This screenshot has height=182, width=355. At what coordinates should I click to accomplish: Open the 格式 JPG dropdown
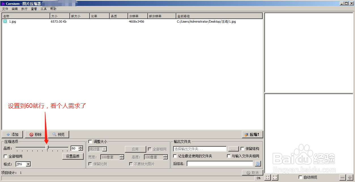(x=23, y=164)
